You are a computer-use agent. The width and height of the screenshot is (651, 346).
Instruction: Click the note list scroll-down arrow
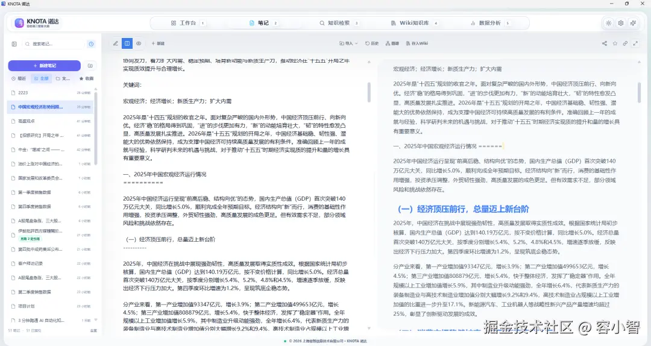[96, 320]
